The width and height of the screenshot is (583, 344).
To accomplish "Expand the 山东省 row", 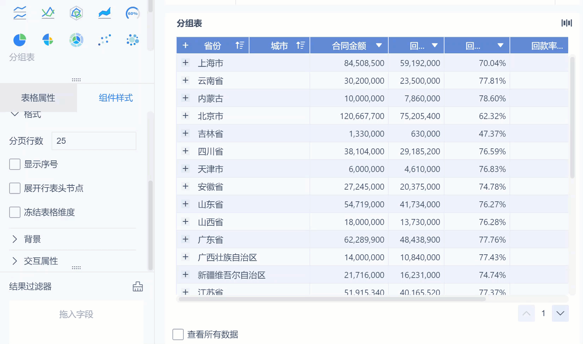I will [185, 204].
